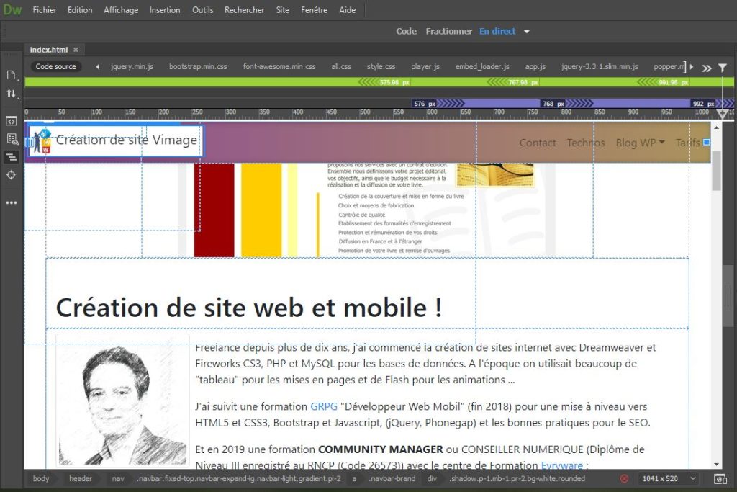Click the Get/Put file transfer arrows icon
Viewport: 737px width, 492px height.
pos(12,94)
